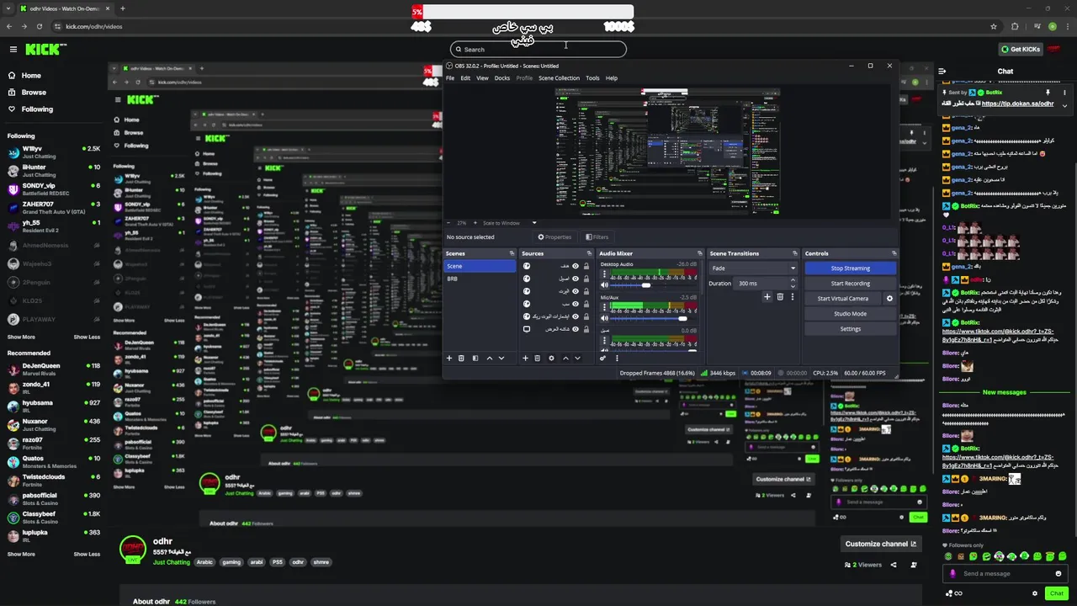Toggle visibility eye for the second source row
This screenshot has width=1077, height=606.
pos(576,279)
